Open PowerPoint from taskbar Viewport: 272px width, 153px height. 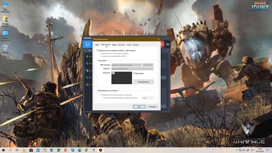(65, 150)
